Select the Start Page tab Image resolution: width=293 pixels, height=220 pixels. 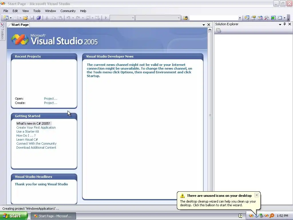pyautogui.click(x=20, y=25)
